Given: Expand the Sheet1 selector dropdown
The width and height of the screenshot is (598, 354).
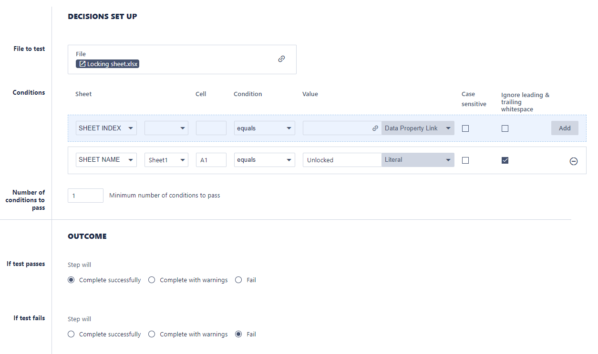Looking at the screenshot, I should (x=166, y=160).
